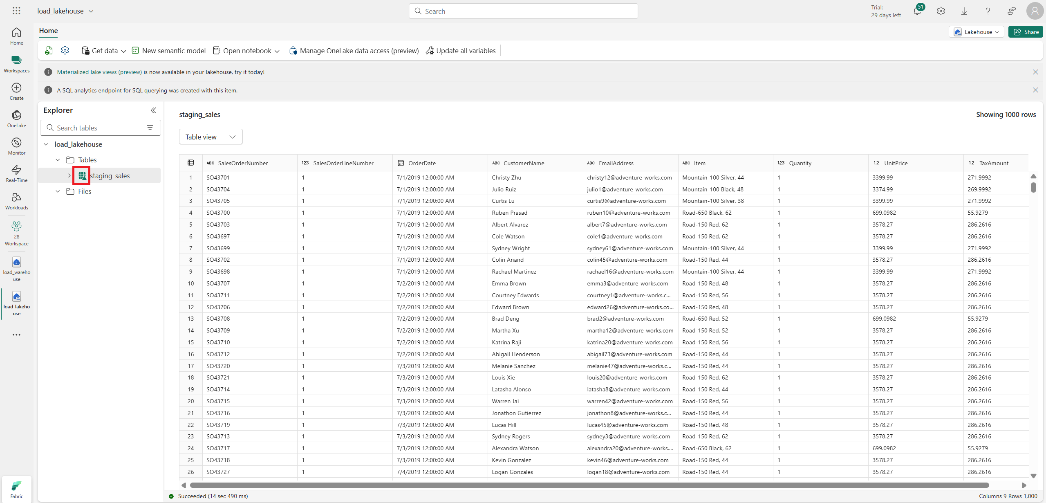The image size is (1046, 503).
Task: Click the lakehouse settings gear icon
Action: pyautogui.click(x=65, y=50)
